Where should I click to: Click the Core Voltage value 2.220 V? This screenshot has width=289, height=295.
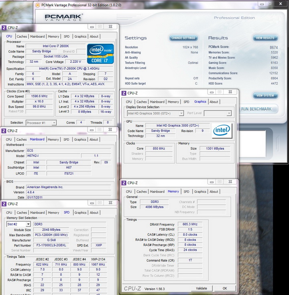click(x=75, y=61)
